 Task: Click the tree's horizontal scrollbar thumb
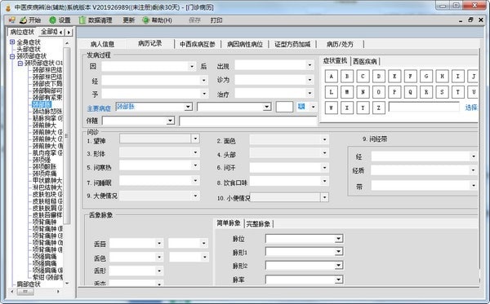click(25, 292)
